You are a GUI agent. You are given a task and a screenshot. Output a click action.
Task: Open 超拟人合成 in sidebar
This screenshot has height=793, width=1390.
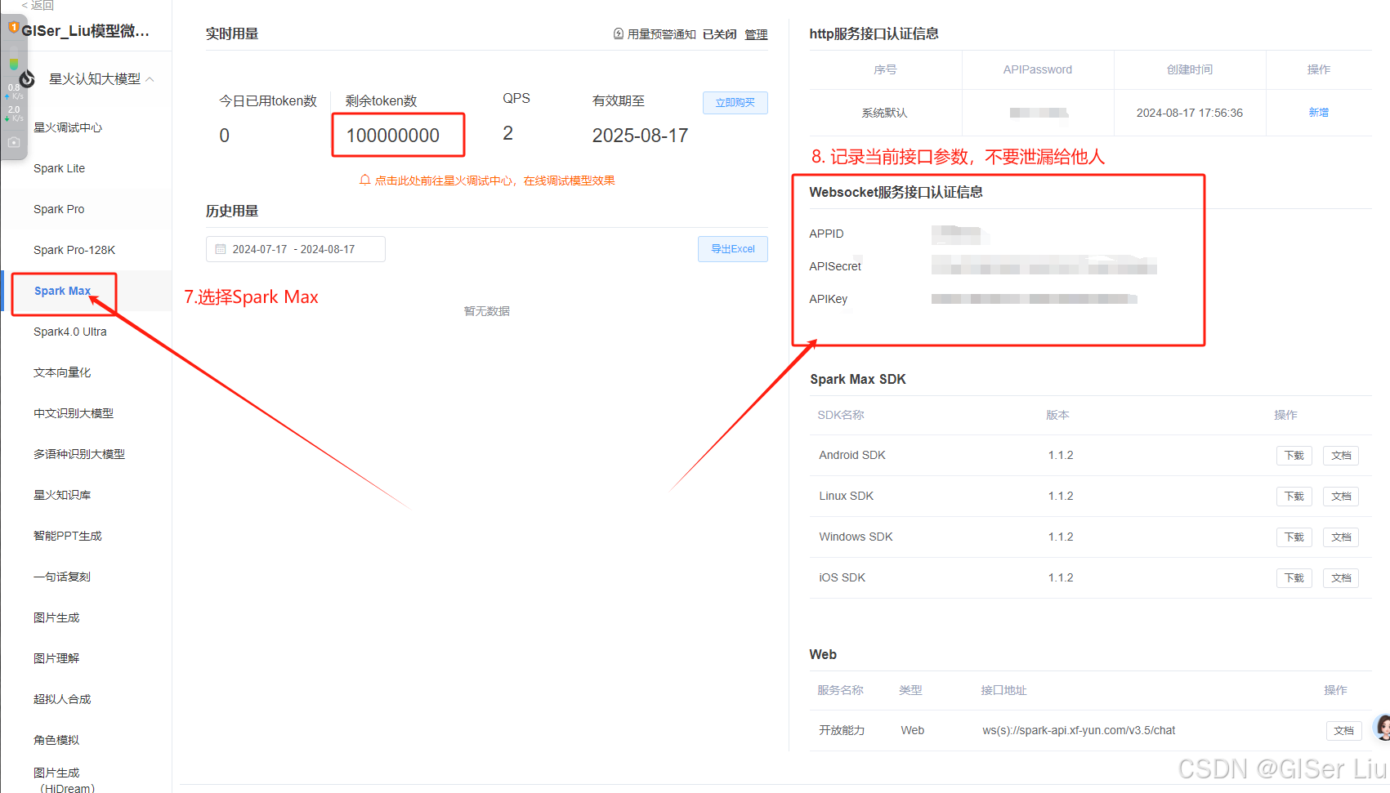point(62,699)
